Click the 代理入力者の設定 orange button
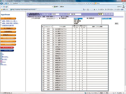126x94 pixels. (x=8, y=38)
